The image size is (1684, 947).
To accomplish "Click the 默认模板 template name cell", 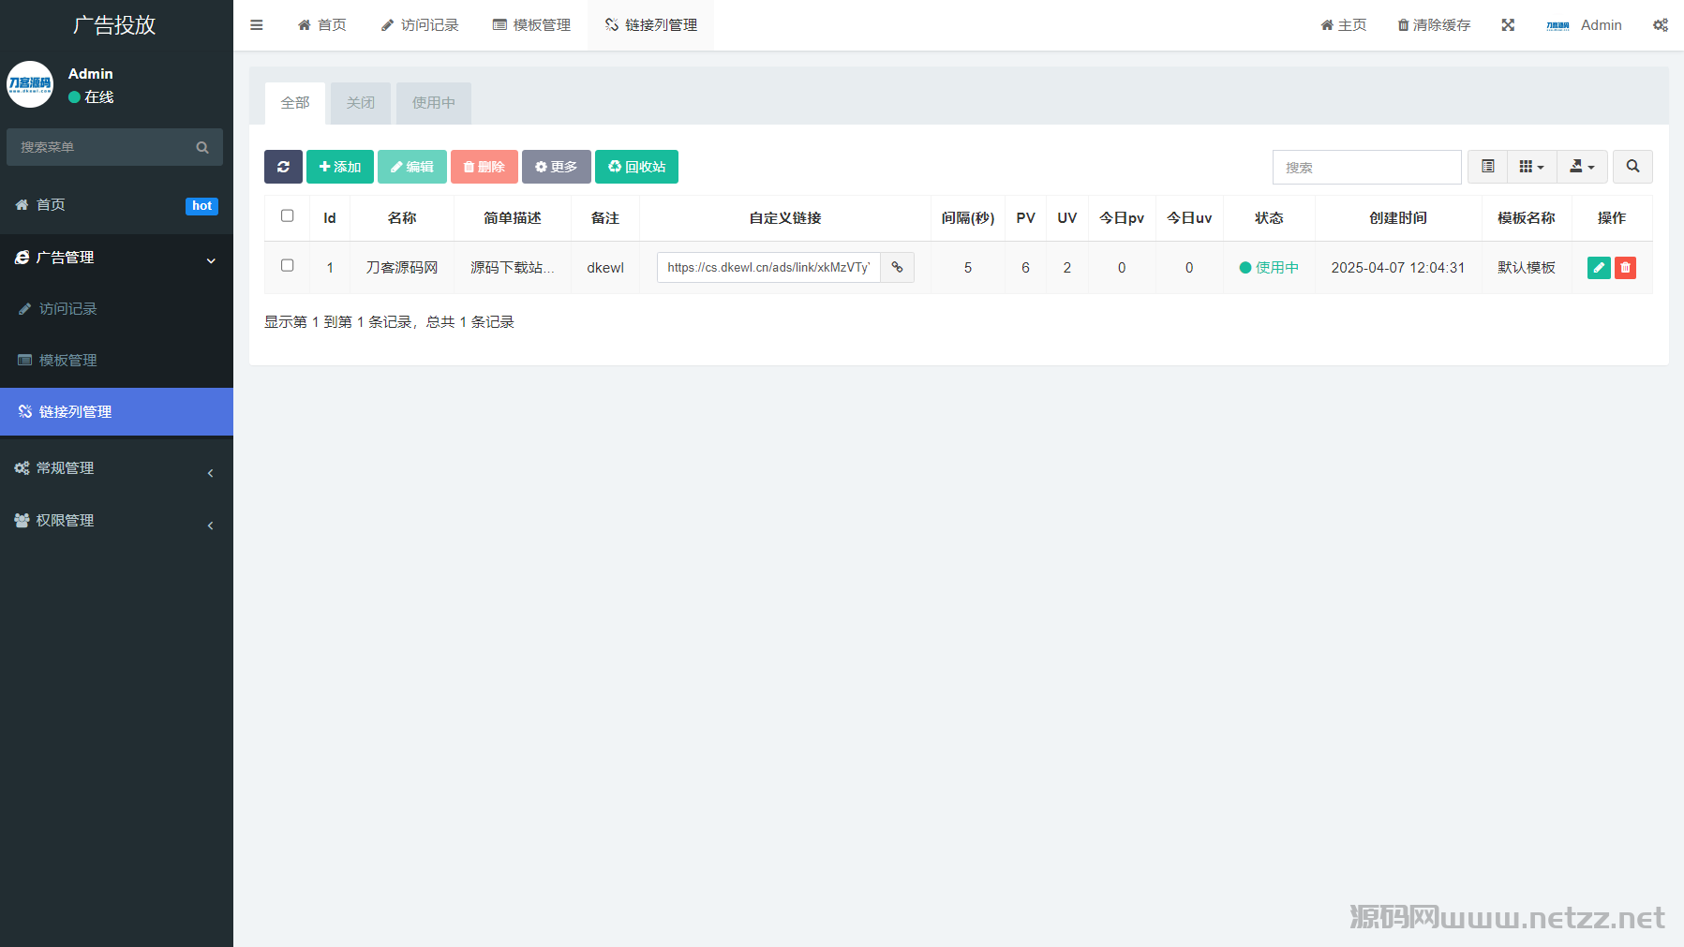I will (x=1527, y=268).
